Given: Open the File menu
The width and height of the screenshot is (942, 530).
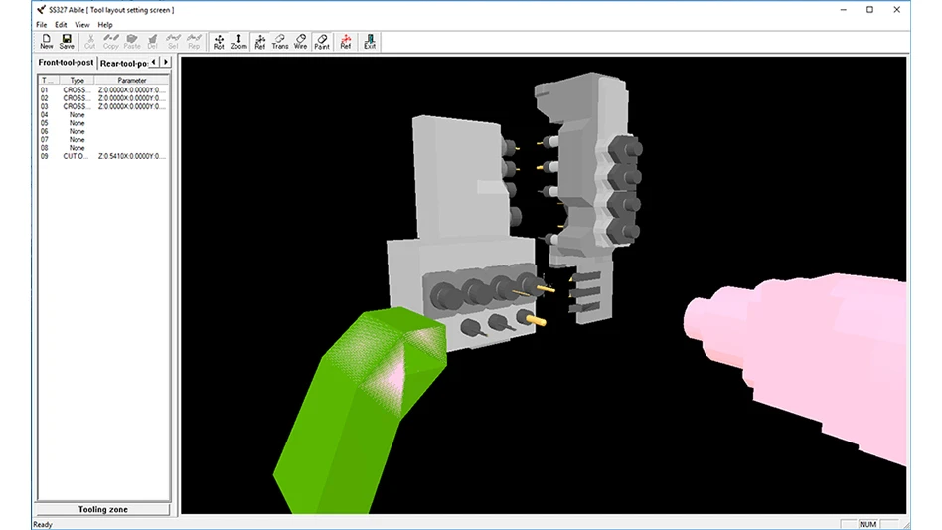Looking at the screenshot, I should pos(42,24).
